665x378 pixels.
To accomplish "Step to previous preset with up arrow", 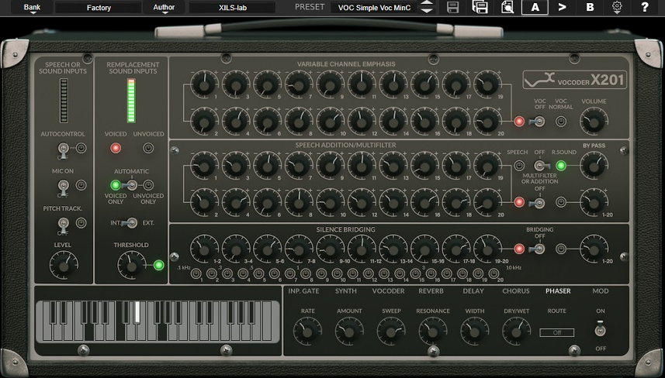I will (427, 3).
